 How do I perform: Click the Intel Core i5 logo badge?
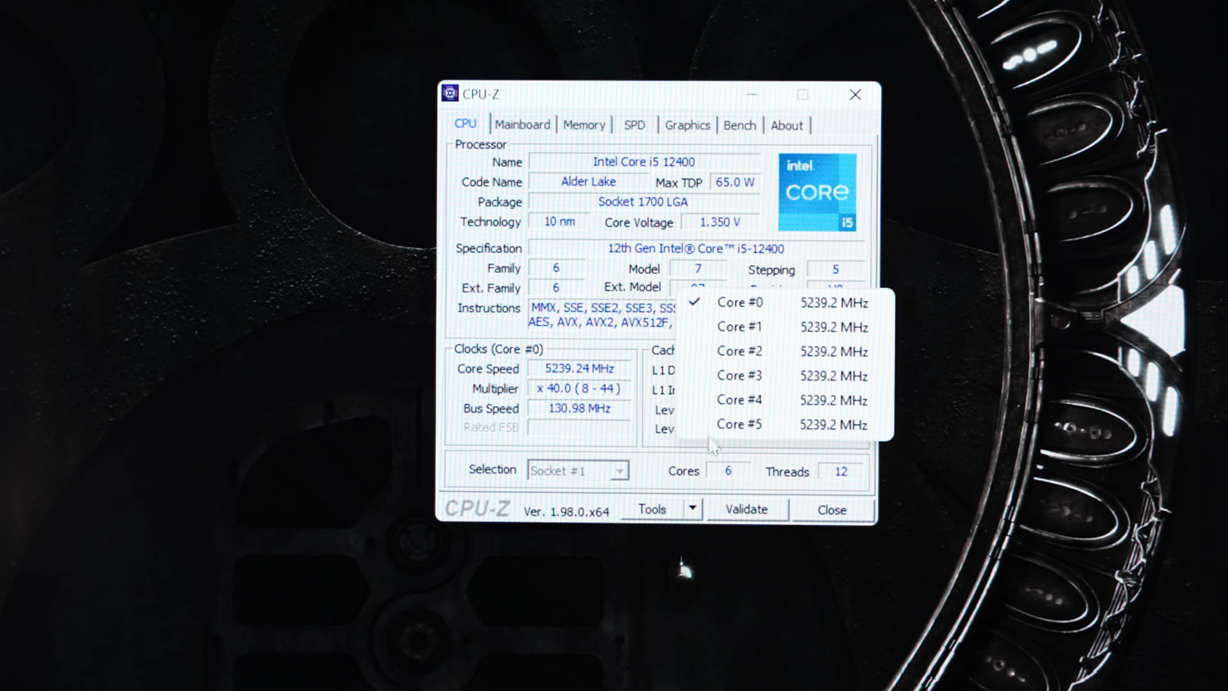pos(817,192)
